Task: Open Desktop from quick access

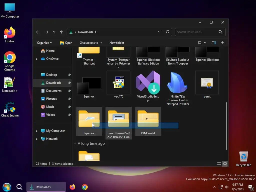Action: [51, 75]
